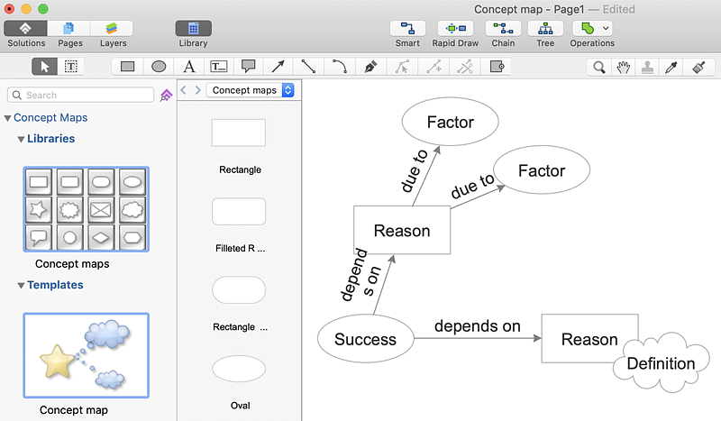
Task: Activate the Zoom magnifier tool
Action: click(x=598, y=67)
